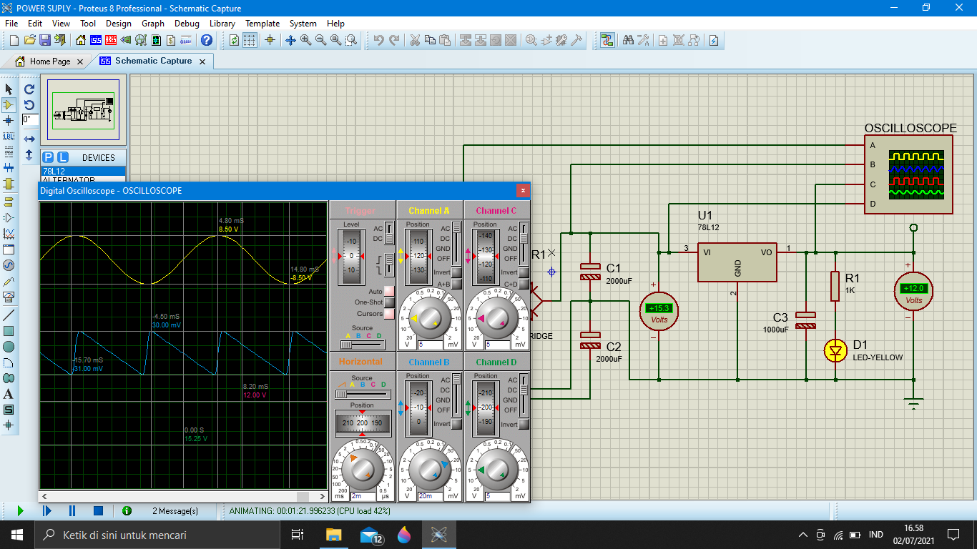This screenshot has height=549, width=977.
Task: Select the Selection Mode arrow tool
Action: pos(9,89)
